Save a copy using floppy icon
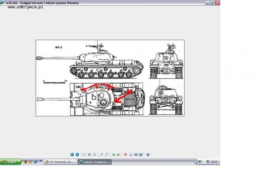This screenshot has height=172, width=258. pos(135,154)
